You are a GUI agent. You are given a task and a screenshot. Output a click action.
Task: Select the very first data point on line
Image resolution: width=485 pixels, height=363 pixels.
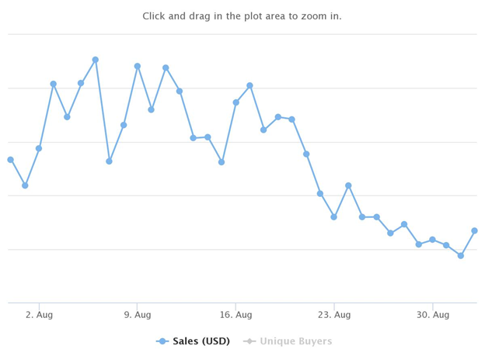11,160
